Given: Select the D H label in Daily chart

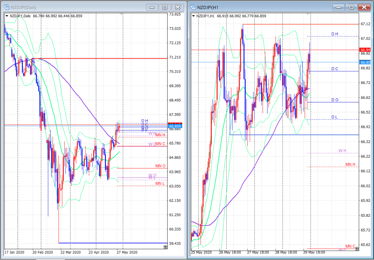Looking at the screenshot, I should point(145,121).
